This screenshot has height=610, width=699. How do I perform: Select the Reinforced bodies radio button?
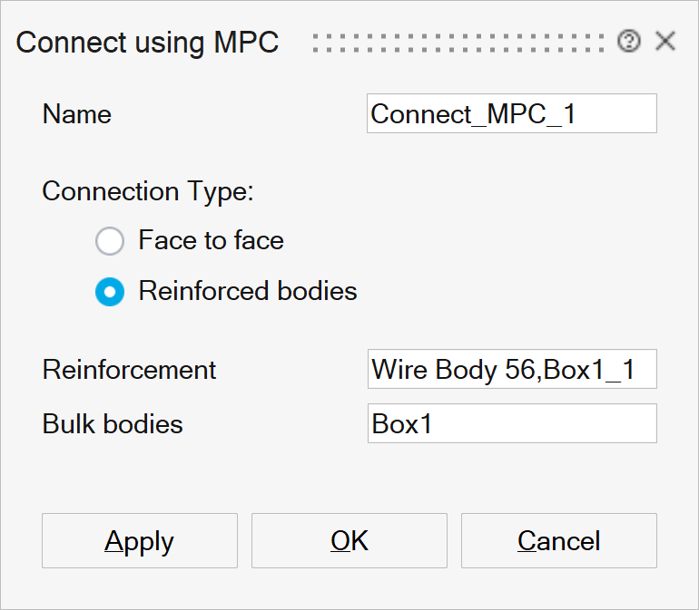pos(109,292)
